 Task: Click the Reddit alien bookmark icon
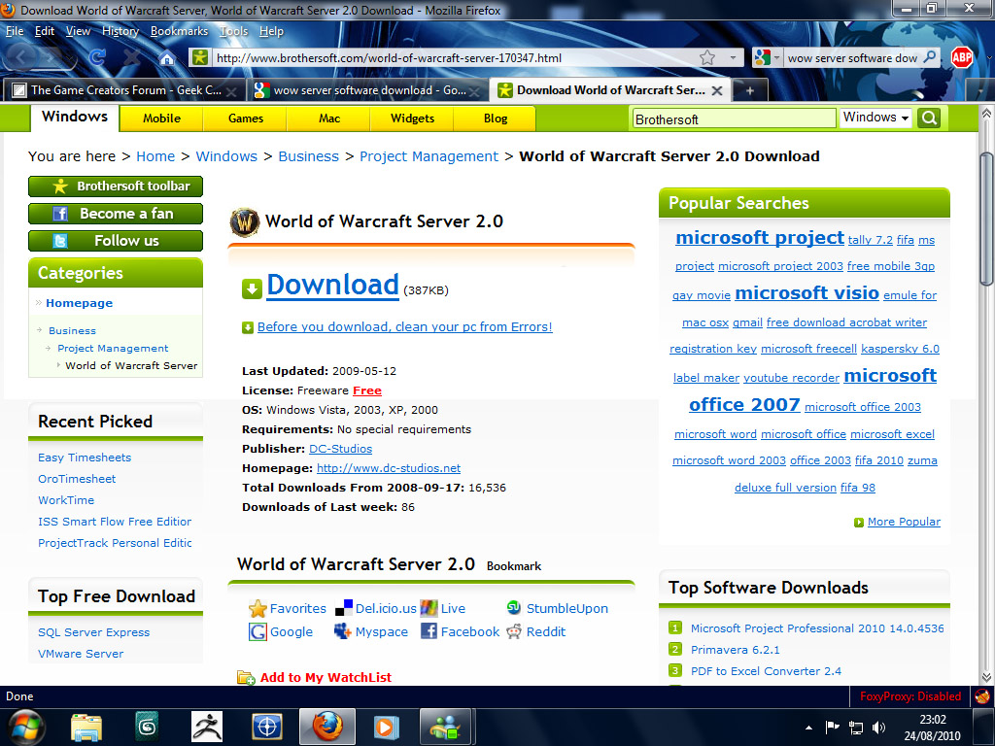(514, 631)
